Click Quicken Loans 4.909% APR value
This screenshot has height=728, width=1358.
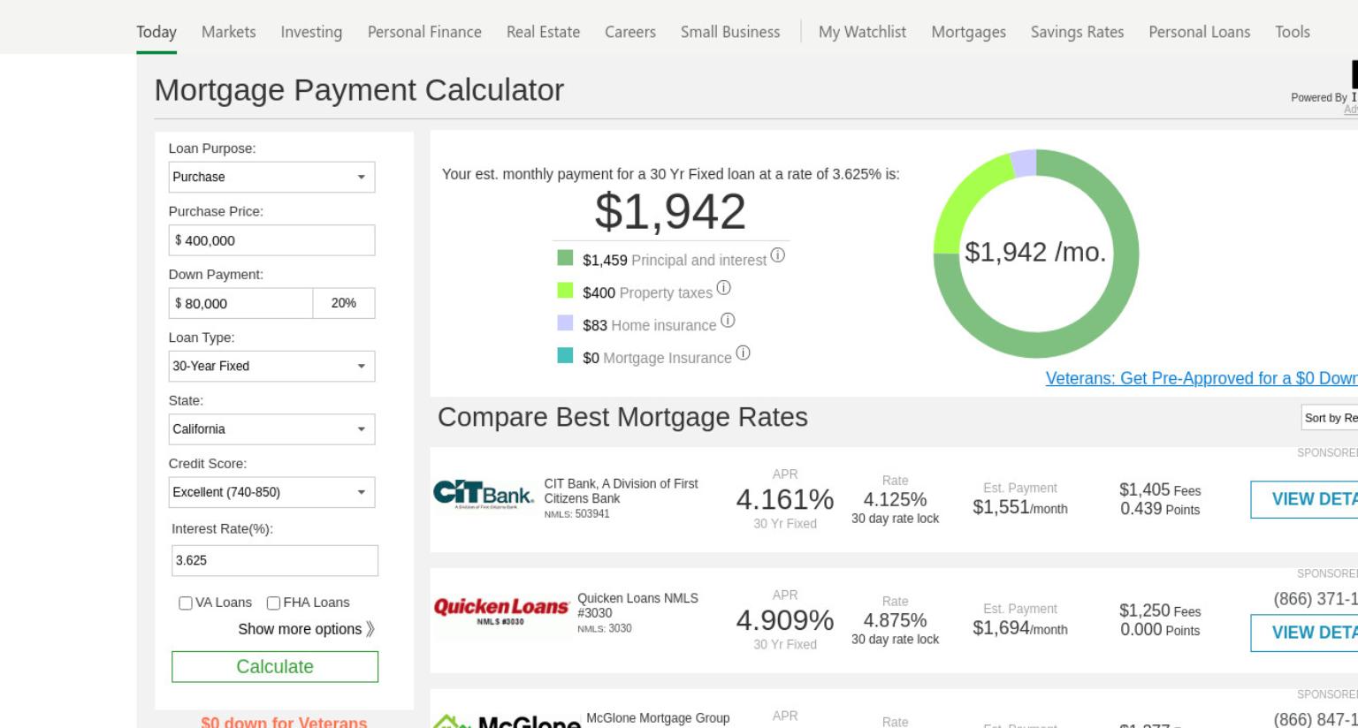(x=785, y=620)
